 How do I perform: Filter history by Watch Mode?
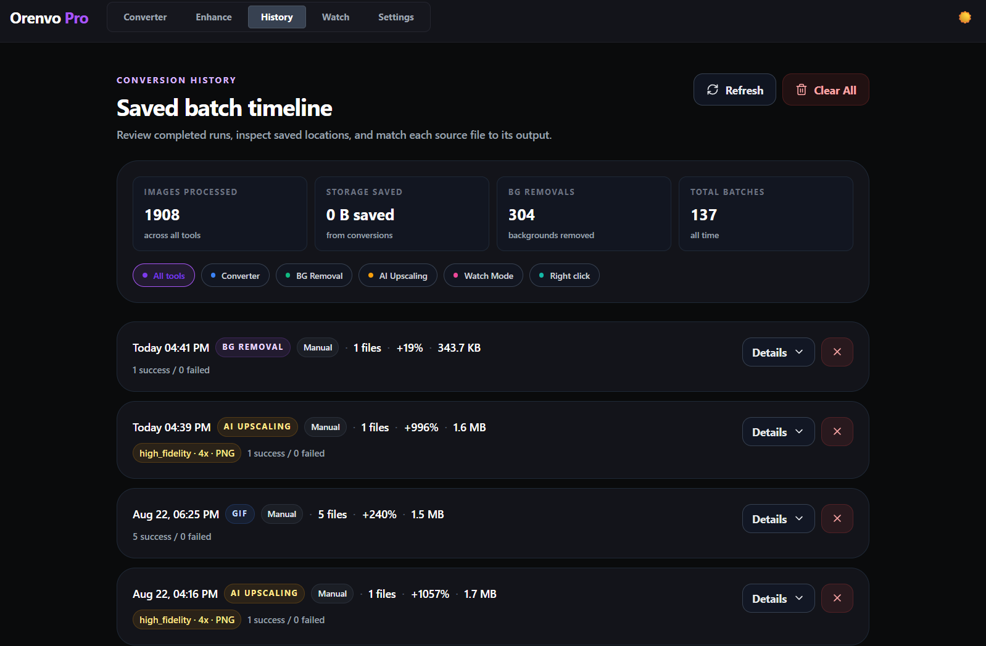click(483, 275)
